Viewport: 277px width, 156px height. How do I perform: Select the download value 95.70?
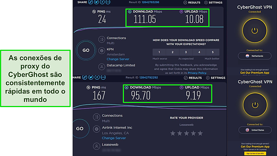click(141, 95)
